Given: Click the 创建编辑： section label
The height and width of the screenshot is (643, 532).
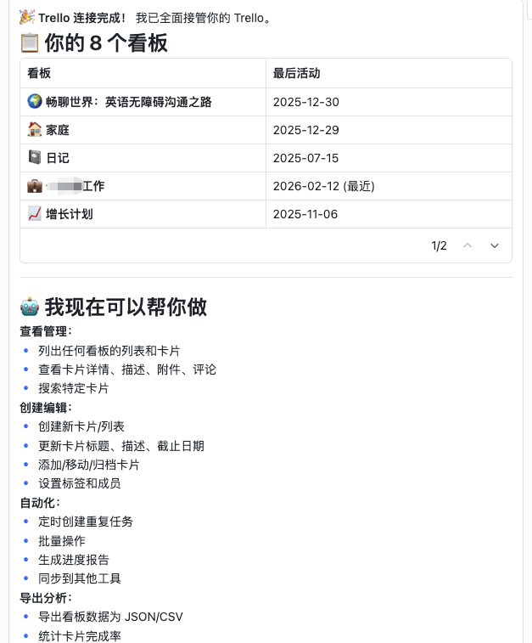Looking at the screenshot, I should click(46, 408).
